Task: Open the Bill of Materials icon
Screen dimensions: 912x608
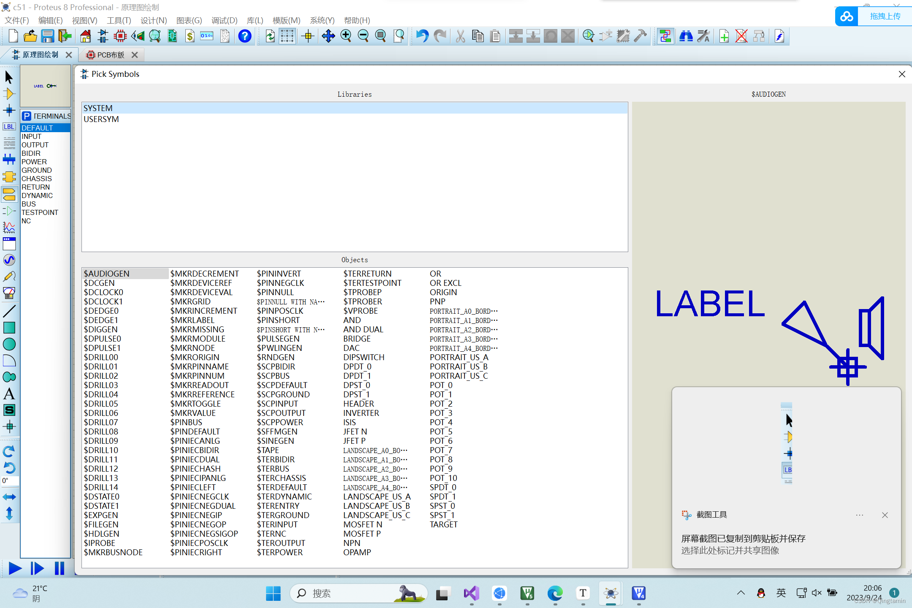Action: pyautogui.click(x=190, y=36)
